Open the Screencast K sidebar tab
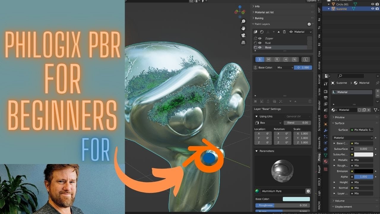This screenshot has height=214, width=380. pos(319,123)
